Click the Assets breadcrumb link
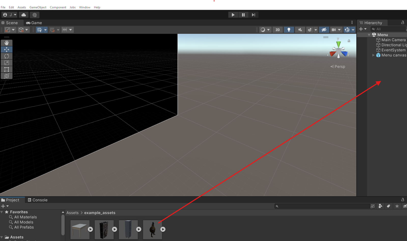 (73, 213)
